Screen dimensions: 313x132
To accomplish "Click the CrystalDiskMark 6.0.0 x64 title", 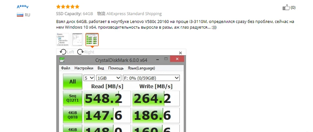I will pyautogui.click(x=121, y=60).
